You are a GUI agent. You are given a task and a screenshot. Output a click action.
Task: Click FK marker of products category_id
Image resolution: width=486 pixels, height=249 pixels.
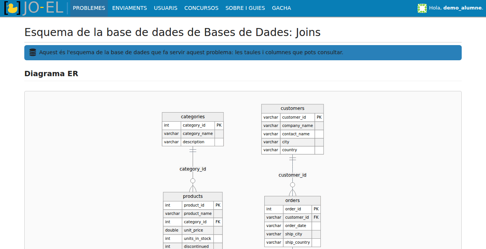(x=218, y=222)
